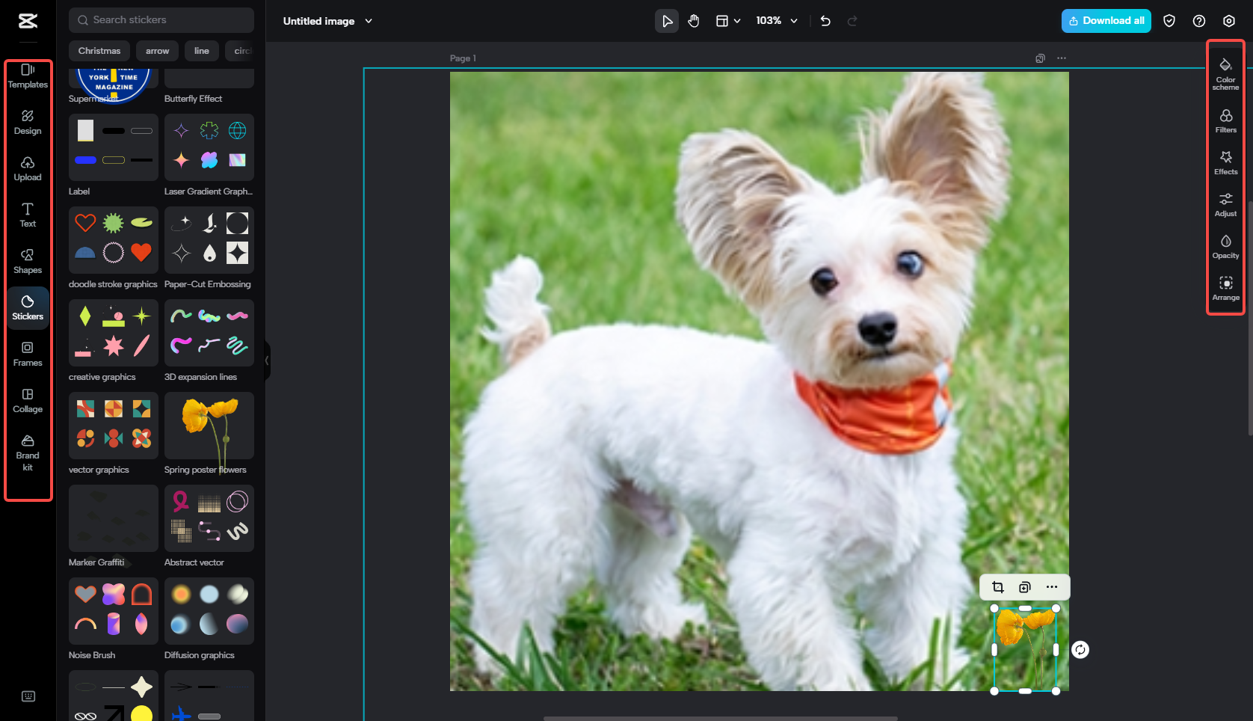Open Page 1 more options menu
1253x721 pixels.
click(1062, 58)
